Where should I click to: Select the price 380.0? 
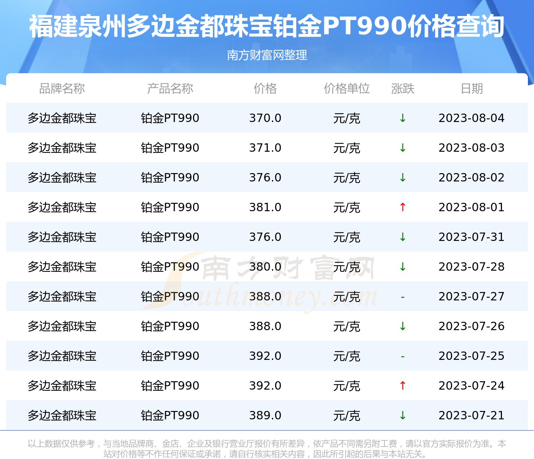click(x=265, y=267)
